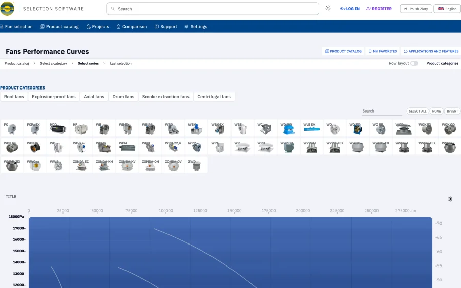Select the HF inline fan series
461x288 pixels.
(81, 128)
